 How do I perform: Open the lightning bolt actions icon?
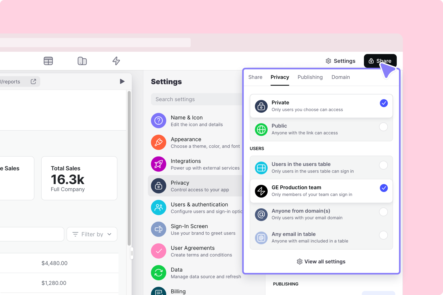click(x=116, y=61)
